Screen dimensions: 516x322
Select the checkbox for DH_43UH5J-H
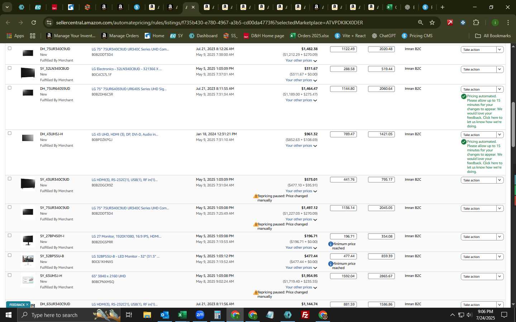(10, 133)
